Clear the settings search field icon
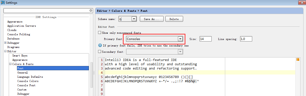This screenshot has width=306, height=96. 91,10
